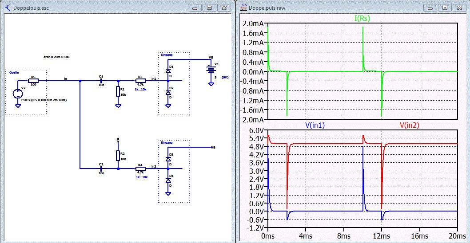Click the voltage source V2 symbol

(17, 94)
